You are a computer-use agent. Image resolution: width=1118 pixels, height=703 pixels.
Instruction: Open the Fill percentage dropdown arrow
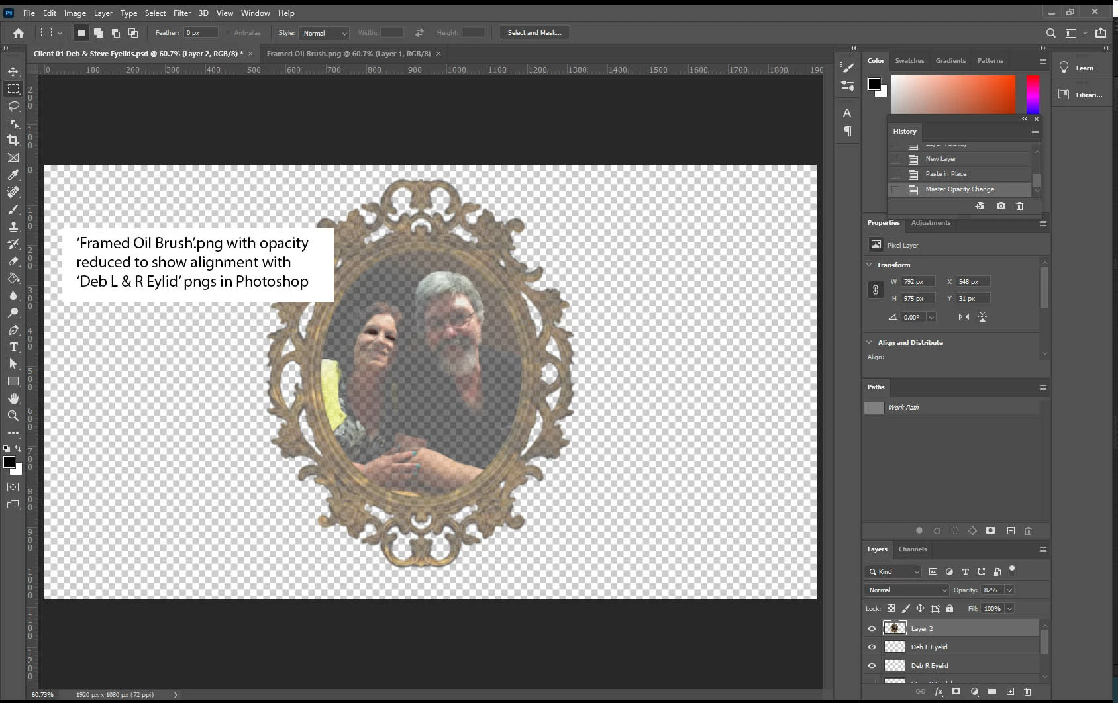[x=1009, y=608]
